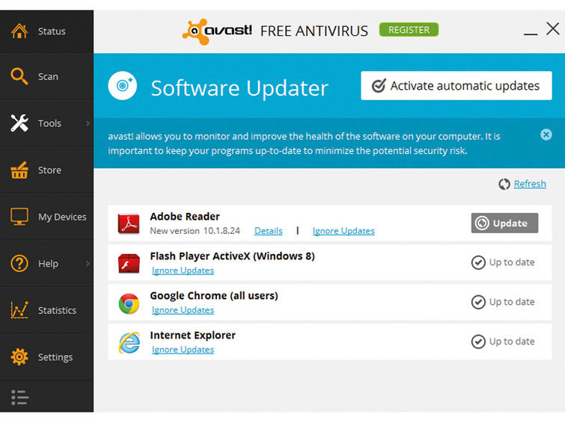The width and height of the screenshot is (565, 423).
Task: Dismiss the blue info banner
Action: pos(546,135)
